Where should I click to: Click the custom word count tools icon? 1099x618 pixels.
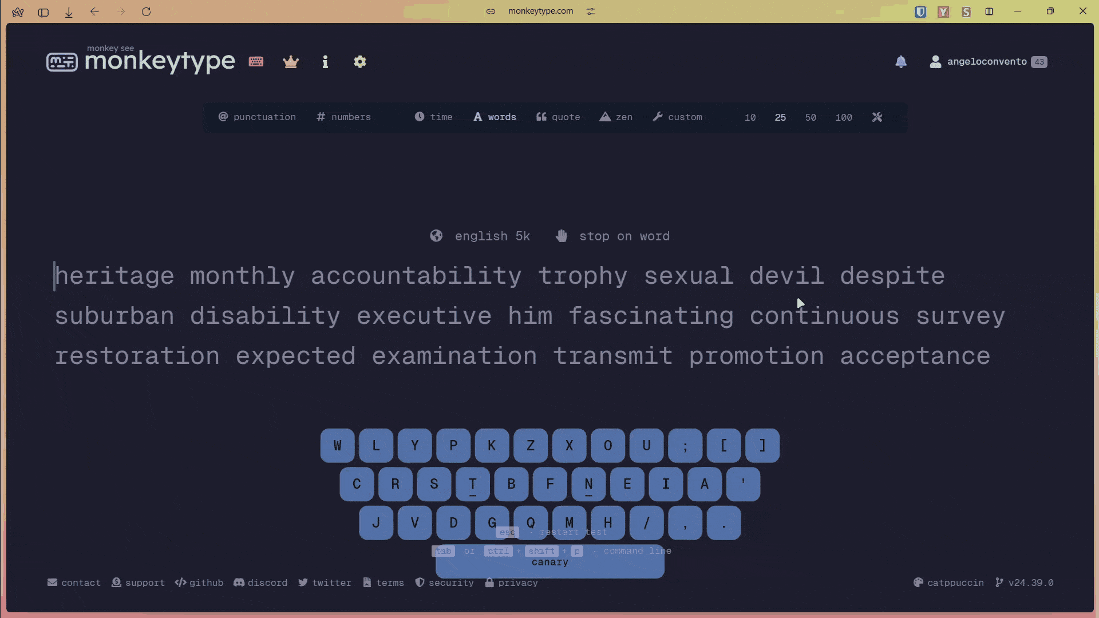pos(877,117)
